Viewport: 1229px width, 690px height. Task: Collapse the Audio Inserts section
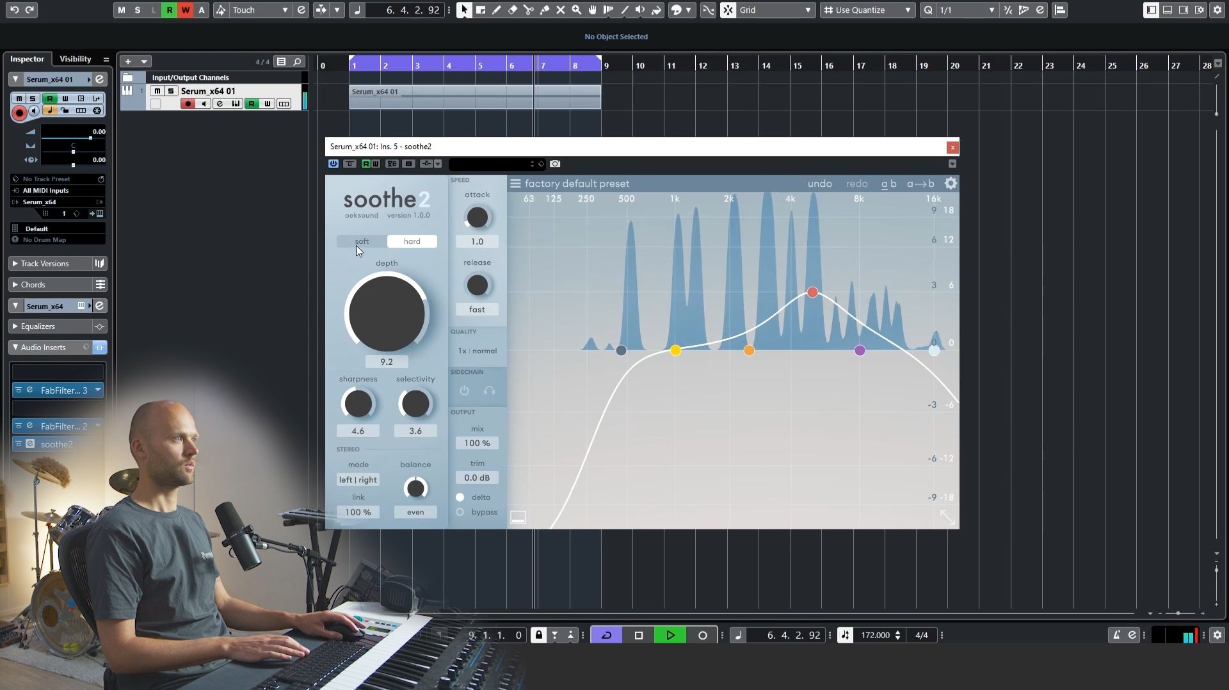pos(15,348)
